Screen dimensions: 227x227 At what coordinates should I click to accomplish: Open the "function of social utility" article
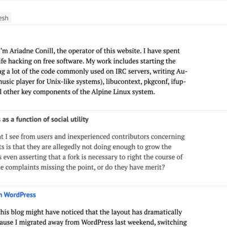point(44,119)
